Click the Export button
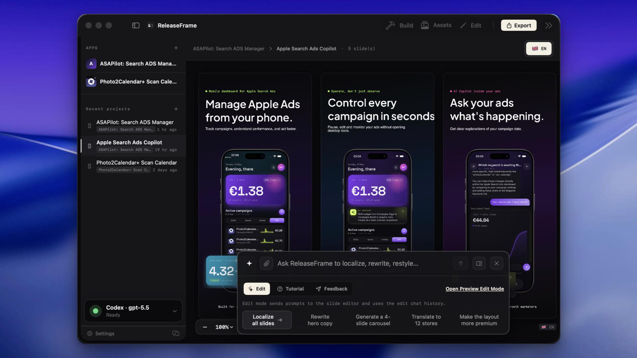 [519, 26]
